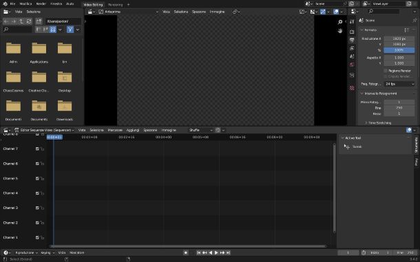This screenshot has height=262, width=420.
Task: Open the sequencer Aggiungi menu
Action: tap(133, 130)
